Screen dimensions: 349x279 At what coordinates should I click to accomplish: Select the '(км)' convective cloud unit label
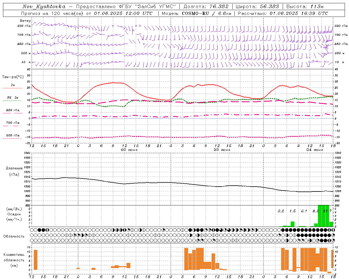(x=14, y=265)
